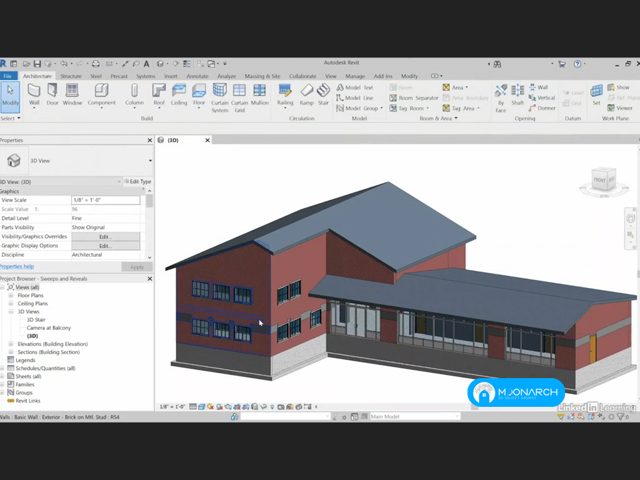Click Edit for Visibility/Graphics Overrides
Image resolution: width=640 pixels, height=480 pixels.
pyautogui.click(x=106, y=237)
